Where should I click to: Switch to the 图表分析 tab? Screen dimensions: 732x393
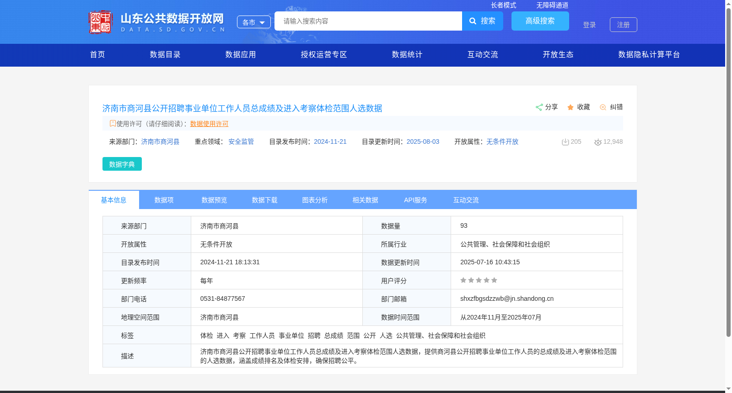pyautogui.click(x=315, y=200)
